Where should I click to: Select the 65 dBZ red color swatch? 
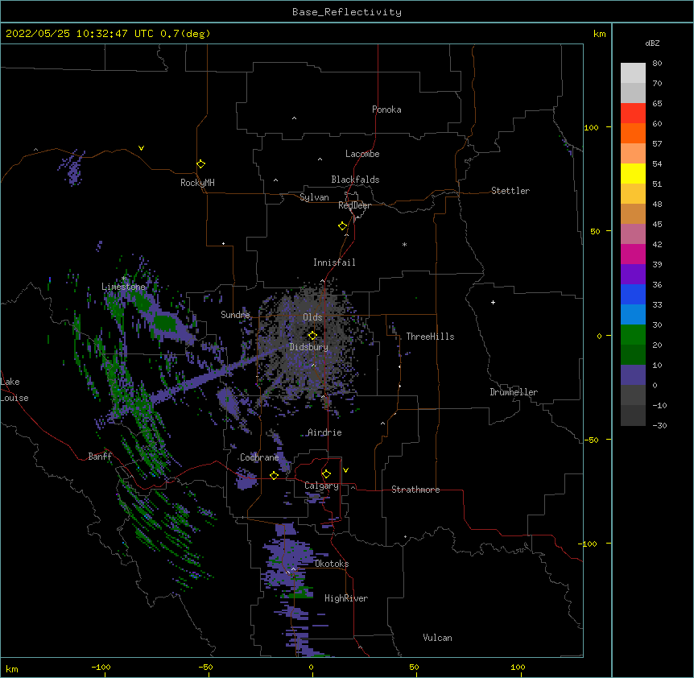633,114
